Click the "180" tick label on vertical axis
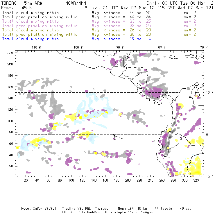 coord(10,76)
